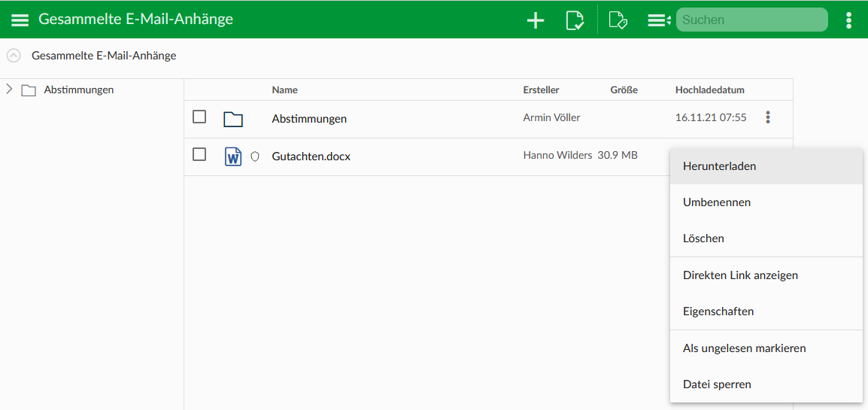Choose Datei sperren from the context menu
This screenshot has height=410, width=868.
[766, 384]
